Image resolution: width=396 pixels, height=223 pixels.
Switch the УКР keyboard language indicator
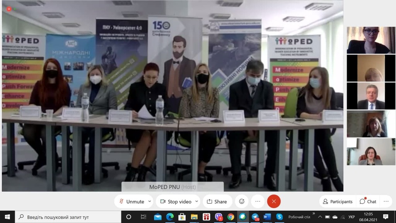pos(351,217)
